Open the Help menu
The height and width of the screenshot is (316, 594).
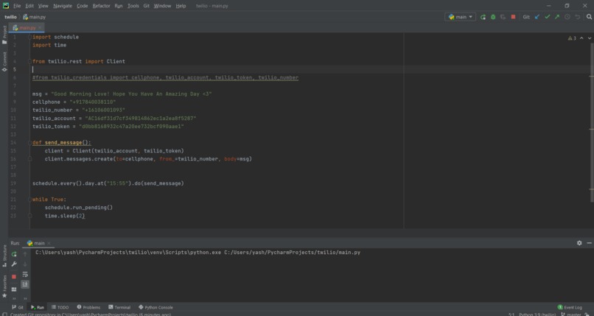point(181,6)
